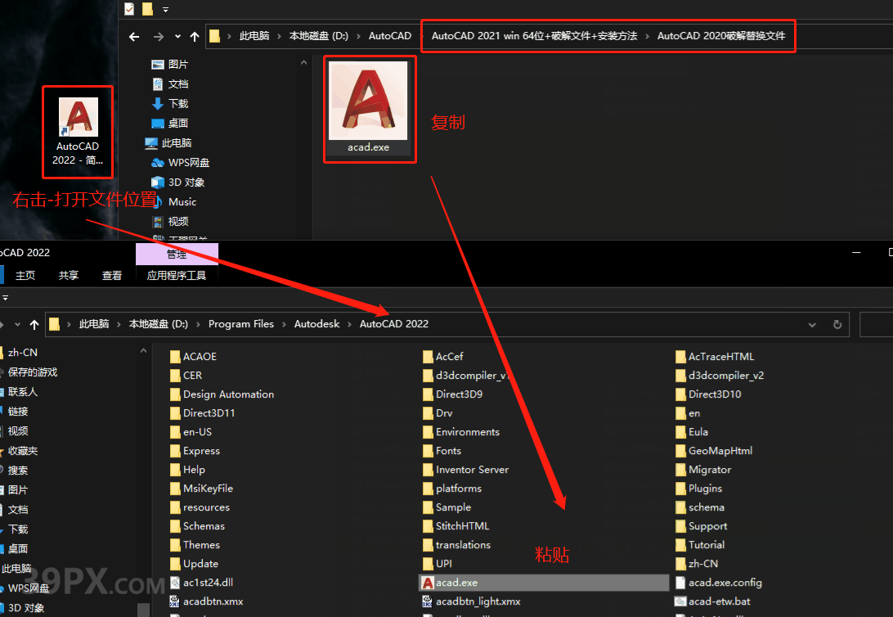Open recent locations dropdown in upper window
The height and width of the screenshot is (617, 893).
click(177, 37)
